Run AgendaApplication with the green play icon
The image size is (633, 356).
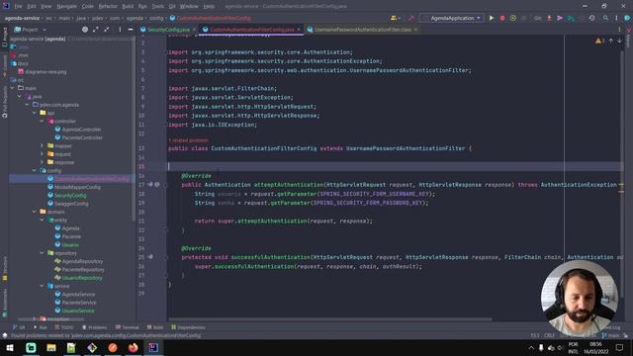click(x=492, y=18)
